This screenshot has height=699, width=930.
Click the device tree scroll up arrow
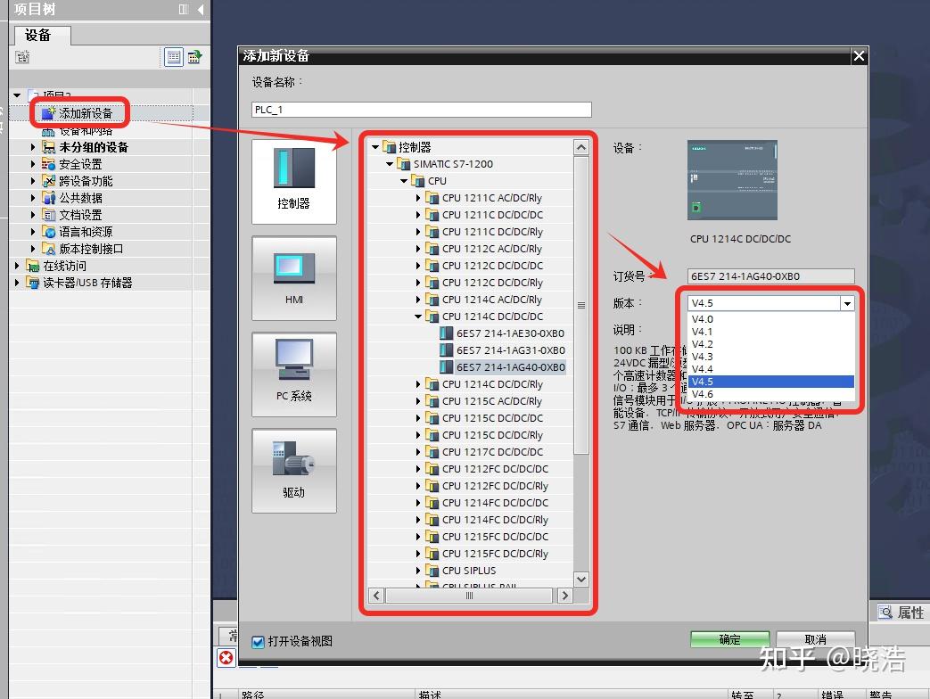point(581,147)
